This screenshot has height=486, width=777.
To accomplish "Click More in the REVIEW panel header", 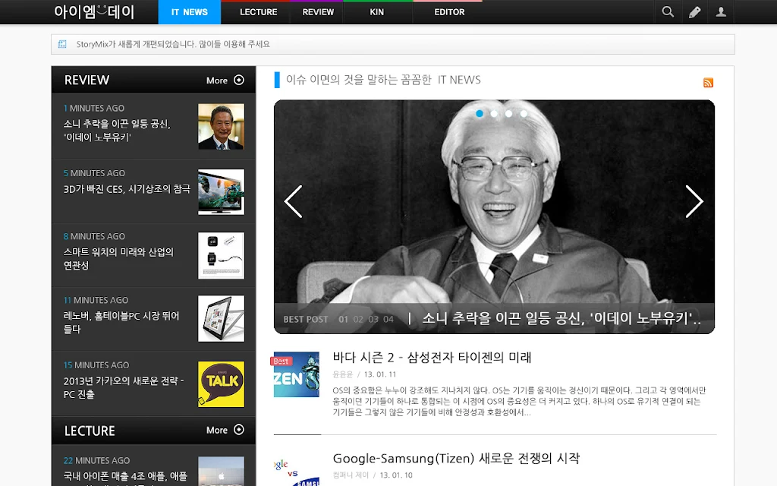I will pyautogui.click(x=217, y=80).
